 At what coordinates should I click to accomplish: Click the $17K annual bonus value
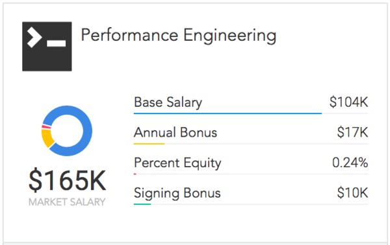coord(352,132)
